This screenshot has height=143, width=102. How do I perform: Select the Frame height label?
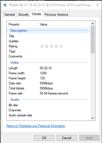tap(17, 78)
